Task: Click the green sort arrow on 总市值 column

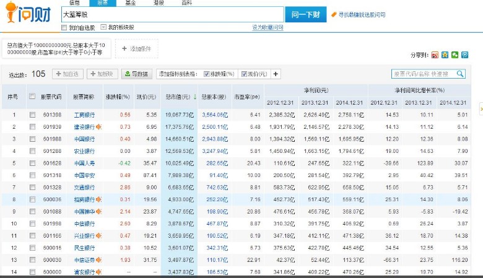Action: click(x=194, y=97)
